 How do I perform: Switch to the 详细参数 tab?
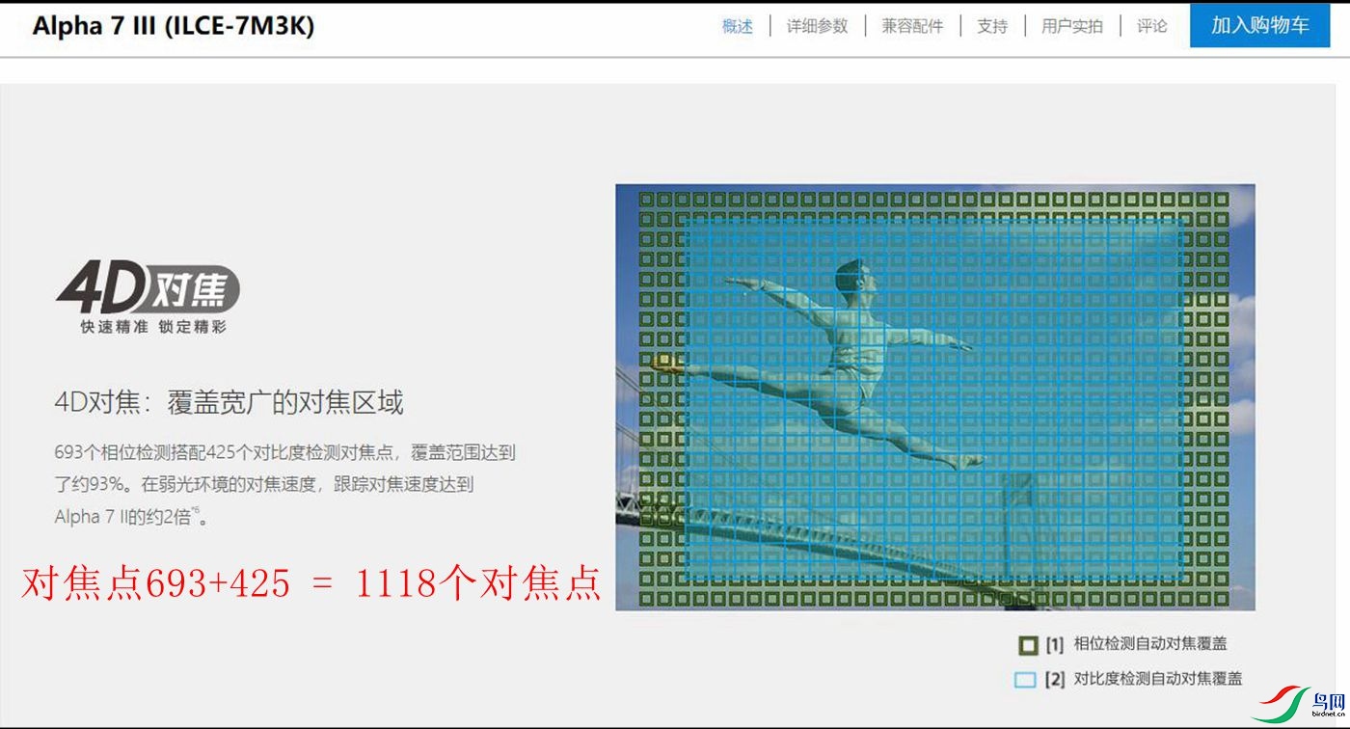(x=817, y=26)
